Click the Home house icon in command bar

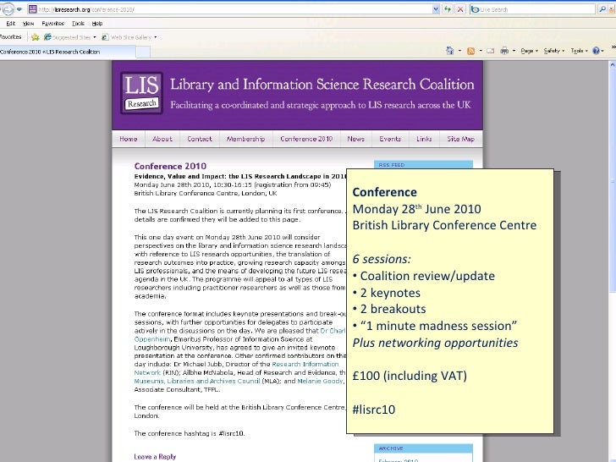point(450,50)
